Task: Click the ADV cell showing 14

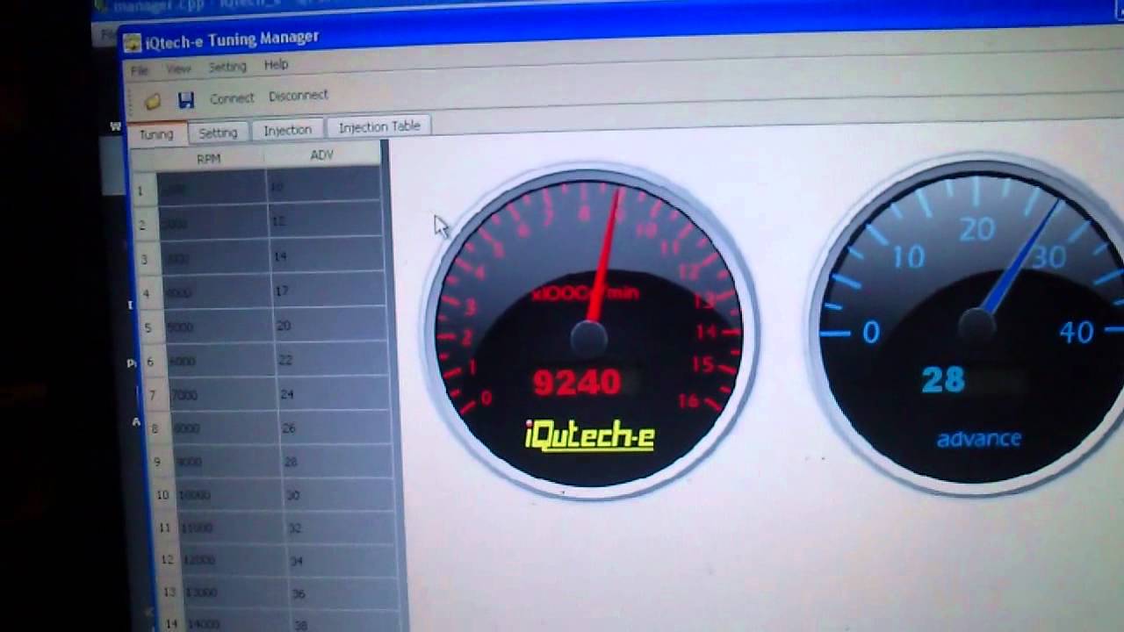Action: pyautogui.click(x=325, y=255)
